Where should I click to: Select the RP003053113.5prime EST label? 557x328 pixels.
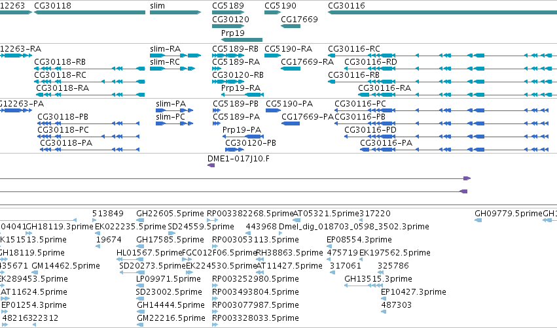255,239
